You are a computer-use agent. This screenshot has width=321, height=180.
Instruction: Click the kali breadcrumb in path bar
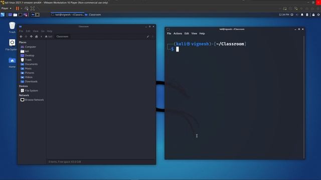[x=49, y=36]
